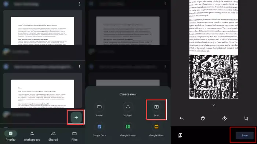Tap the 1/1 page counter
Viewport: 257px width, 144px height.
[214, 105]
